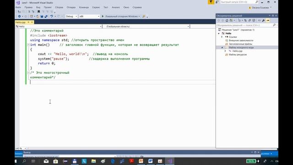Image resolution: width=293 pixels, height=165 pixels.
Task: Close the Solution Explorer panel
Action: point(276,16)
